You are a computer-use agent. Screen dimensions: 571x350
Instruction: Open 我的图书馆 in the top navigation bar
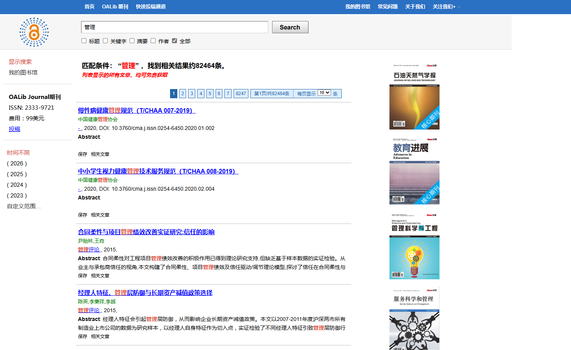point(357,7)
